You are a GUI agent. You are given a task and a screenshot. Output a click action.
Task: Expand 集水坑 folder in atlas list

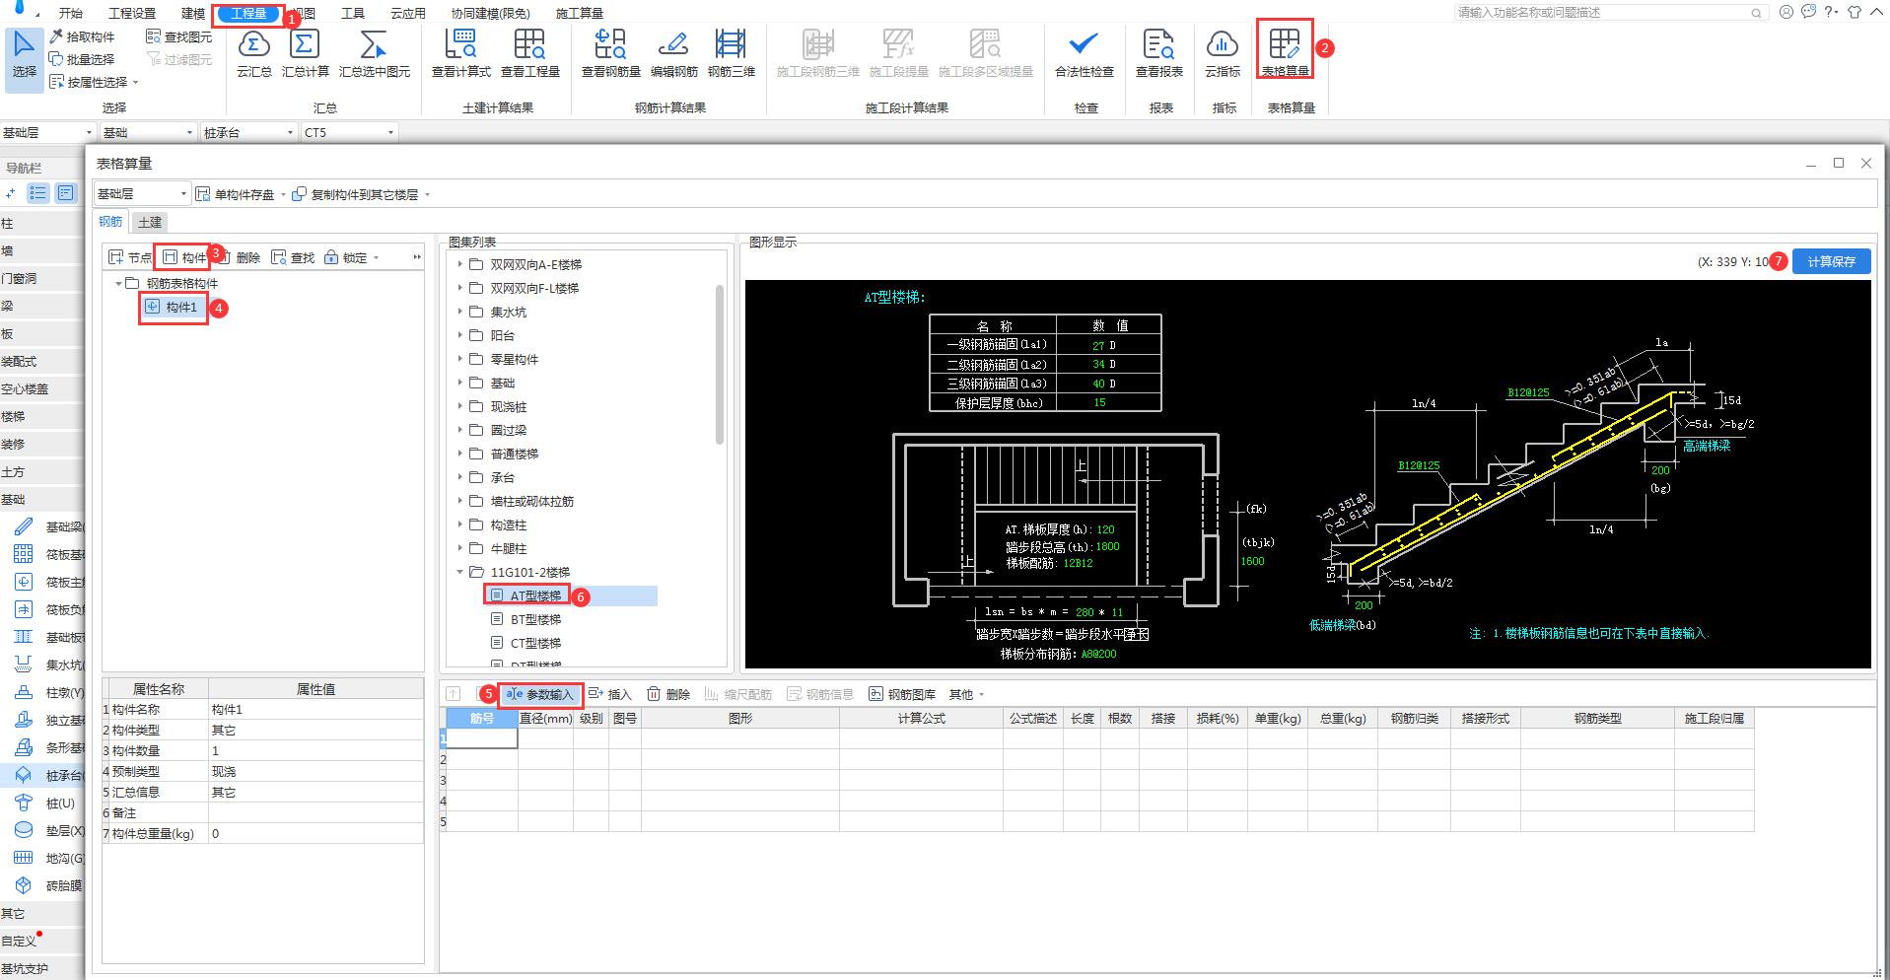[459, 312]
